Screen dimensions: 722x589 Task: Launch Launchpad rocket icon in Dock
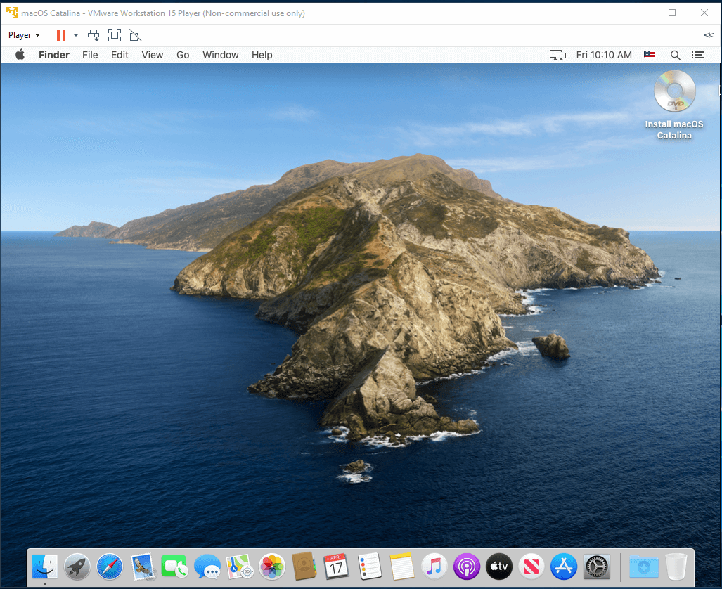[77, 567]
